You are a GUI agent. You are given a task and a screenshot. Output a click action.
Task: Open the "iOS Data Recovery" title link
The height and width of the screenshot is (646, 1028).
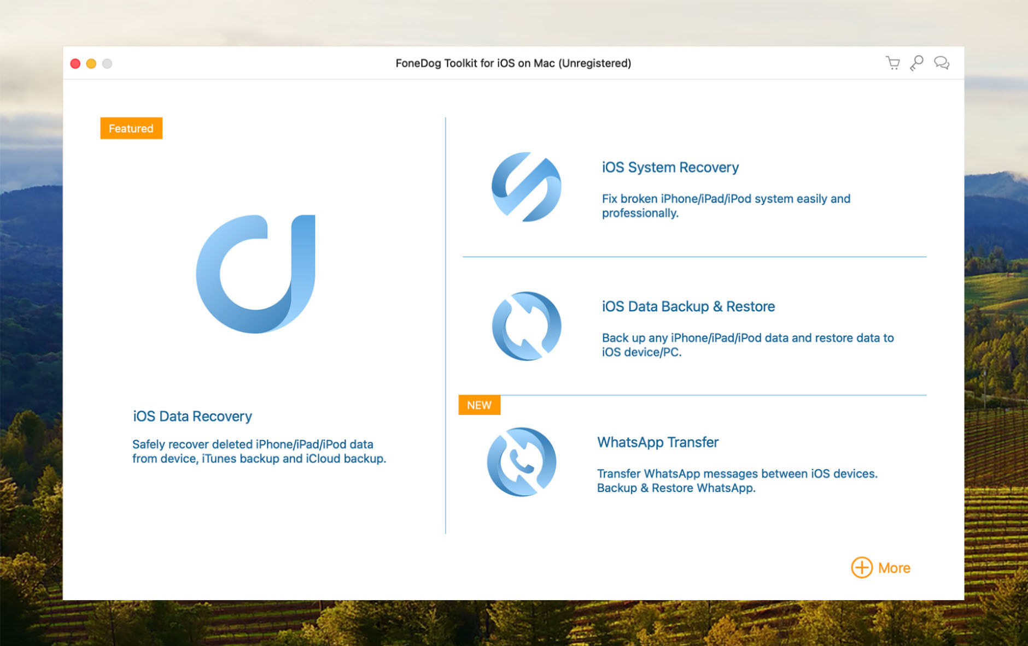(x=192, y=416)
